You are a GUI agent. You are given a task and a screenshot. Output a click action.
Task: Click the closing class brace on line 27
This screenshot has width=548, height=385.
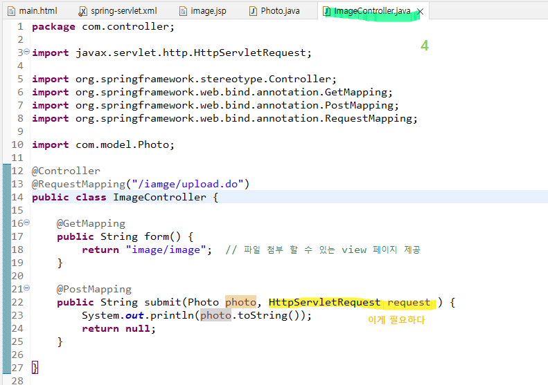(x=35, y=368)
